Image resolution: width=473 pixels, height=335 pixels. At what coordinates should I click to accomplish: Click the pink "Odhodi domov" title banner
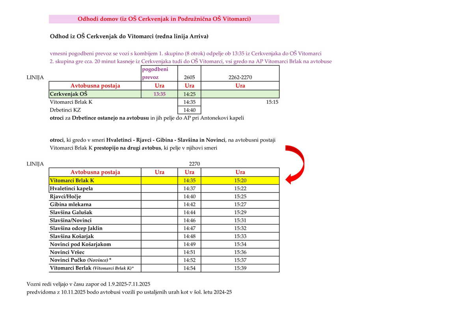tap(164, 19)
